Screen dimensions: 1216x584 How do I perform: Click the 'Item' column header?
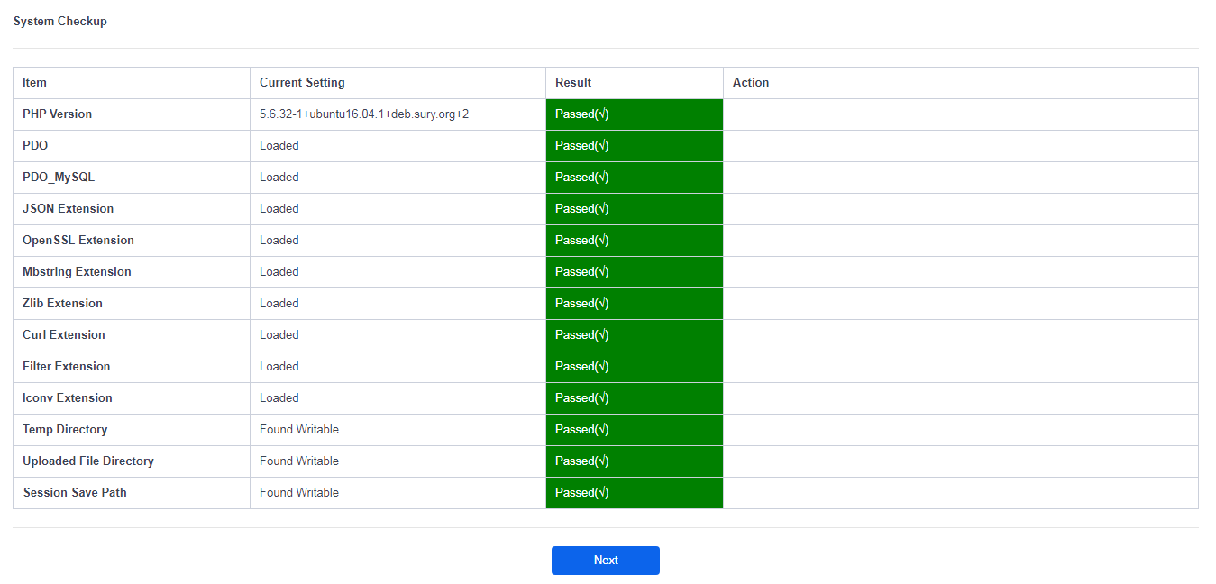click(34, 82)
